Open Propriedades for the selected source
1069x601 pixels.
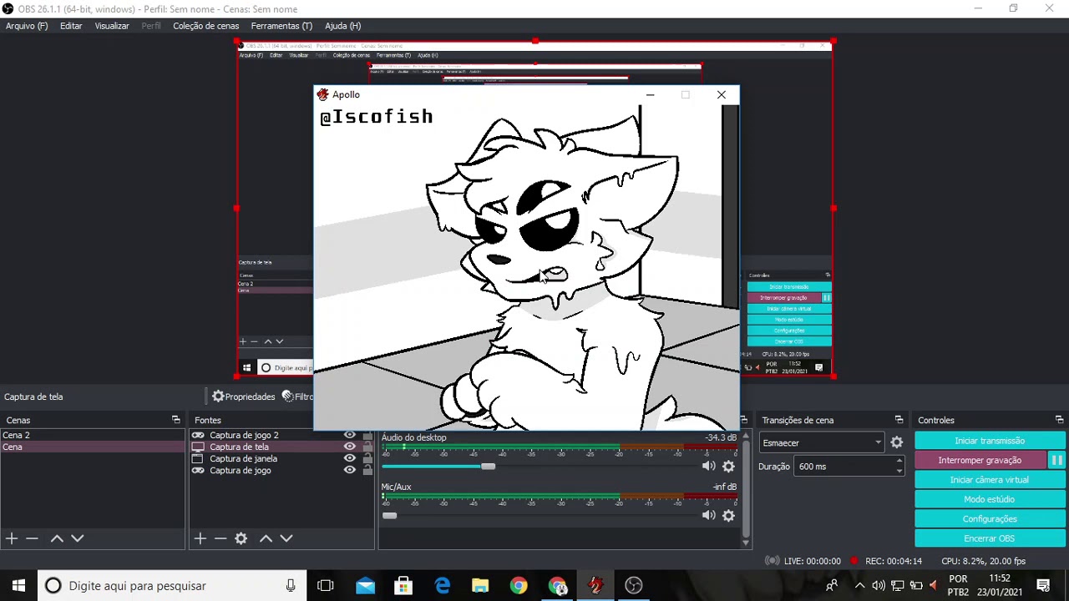243,396
